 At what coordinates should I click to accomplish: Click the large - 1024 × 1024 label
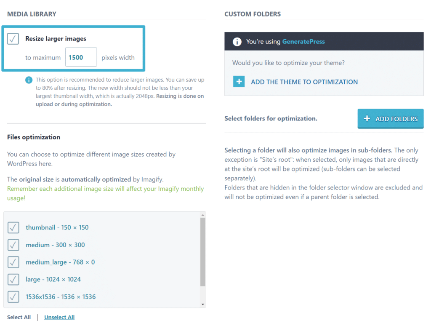(x=53, y=279)
